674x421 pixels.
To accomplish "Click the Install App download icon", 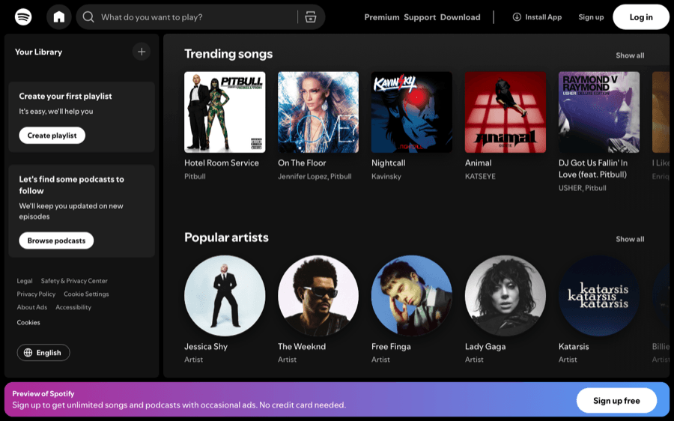I will pos(517,17).
